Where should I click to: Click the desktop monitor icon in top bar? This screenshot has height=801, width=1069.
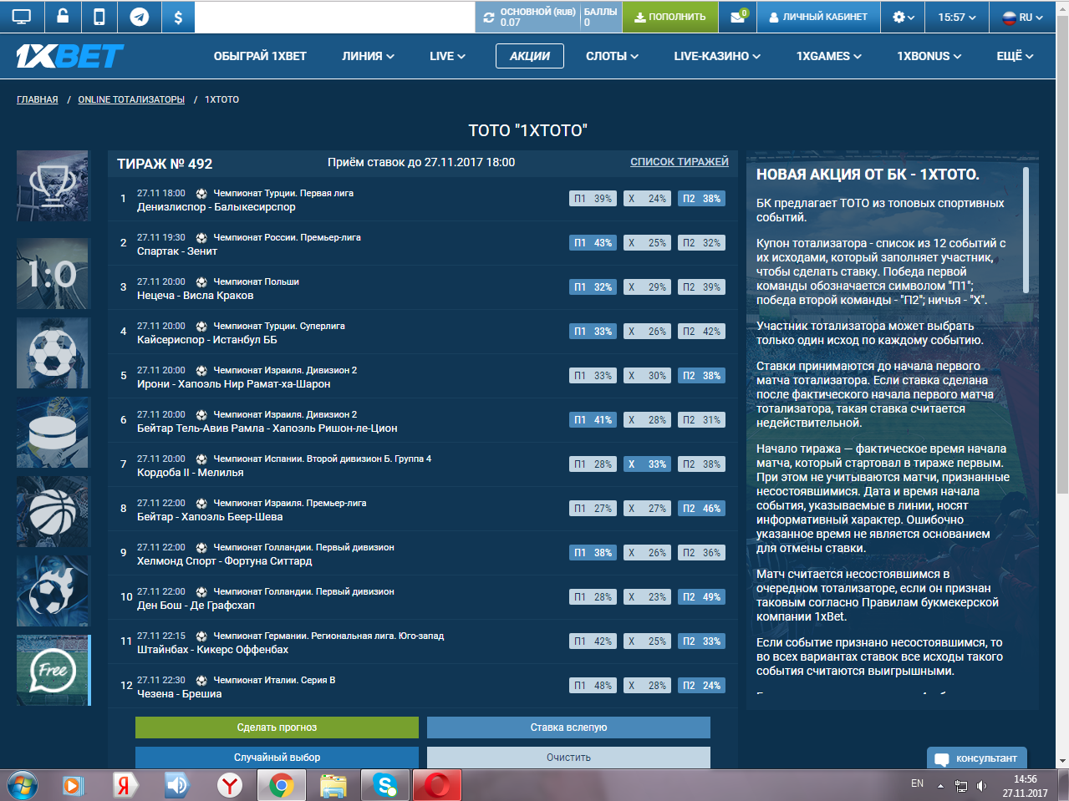22,17
